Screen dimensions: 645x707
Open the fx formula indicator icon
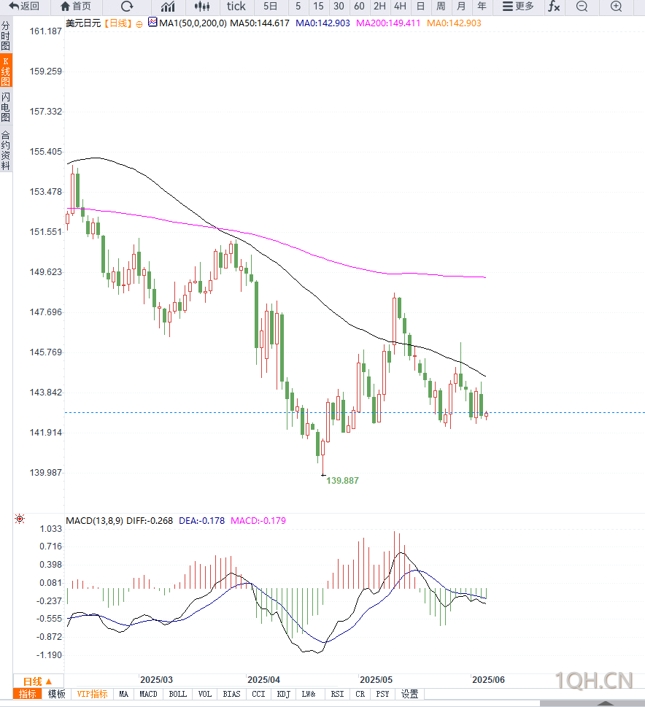[x=555, y=7]
